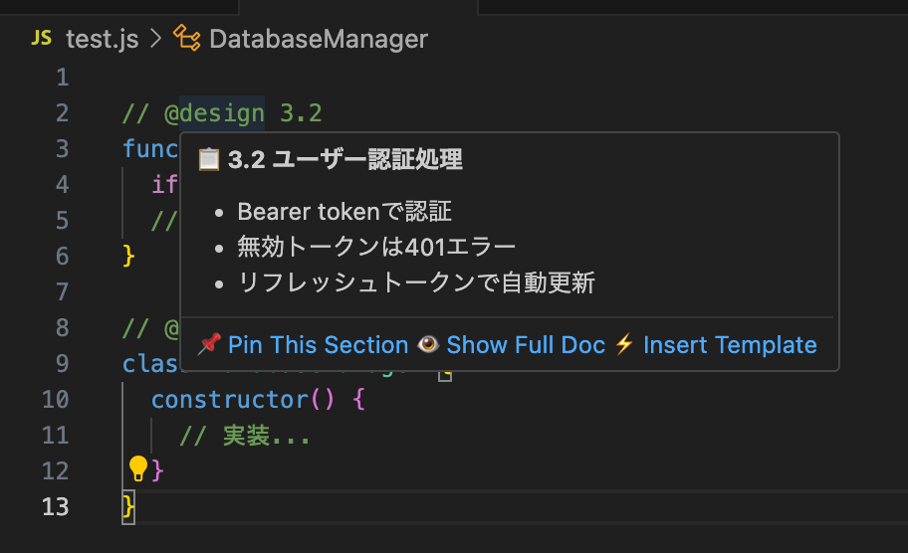Viewport: 908px width, 553px height.
Task: Click the eye icon before Show Full Doc
Action: (x=428, y=344)
